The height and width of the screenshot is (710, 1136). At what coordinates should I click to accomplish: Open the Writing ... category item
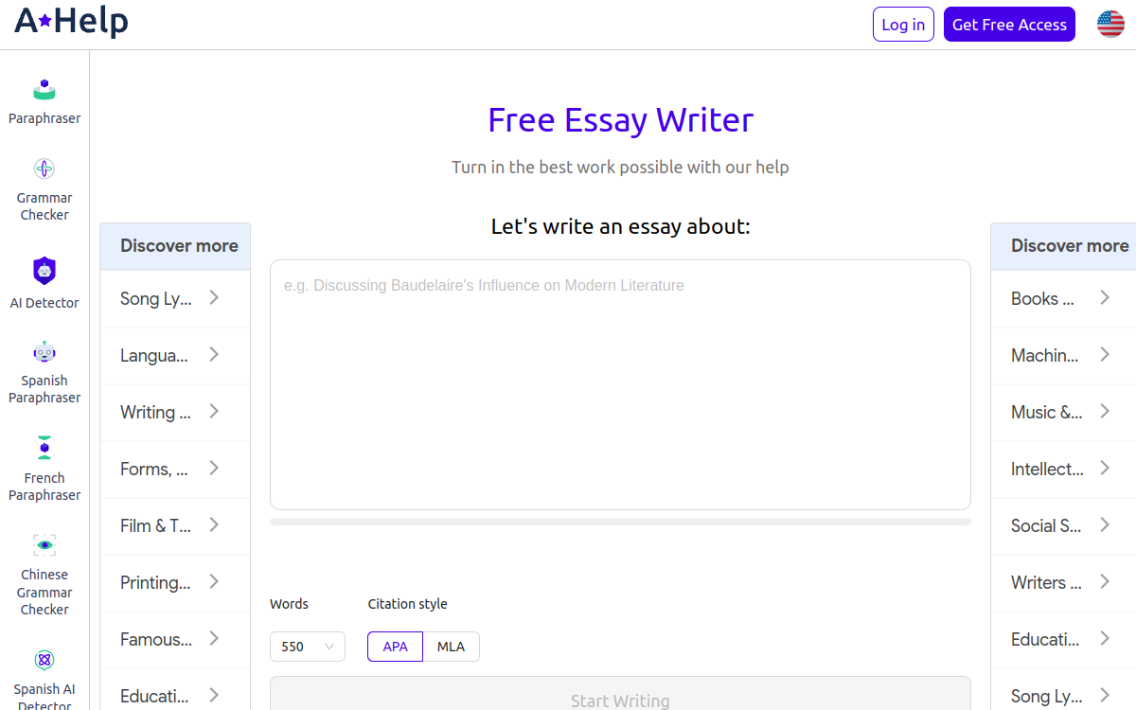(x=175, y=412)
